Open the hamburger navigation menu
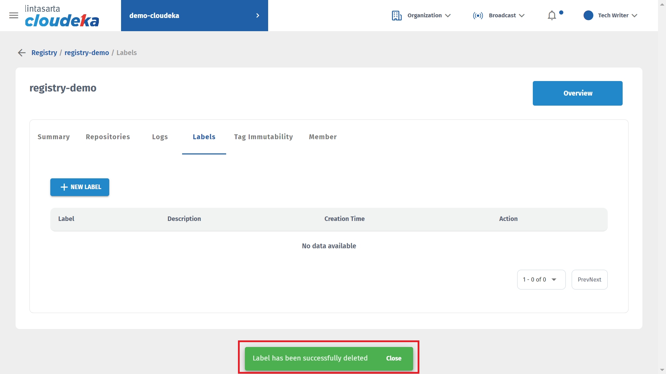The height and width of the screenshot is (374, 666). [14, 16]
